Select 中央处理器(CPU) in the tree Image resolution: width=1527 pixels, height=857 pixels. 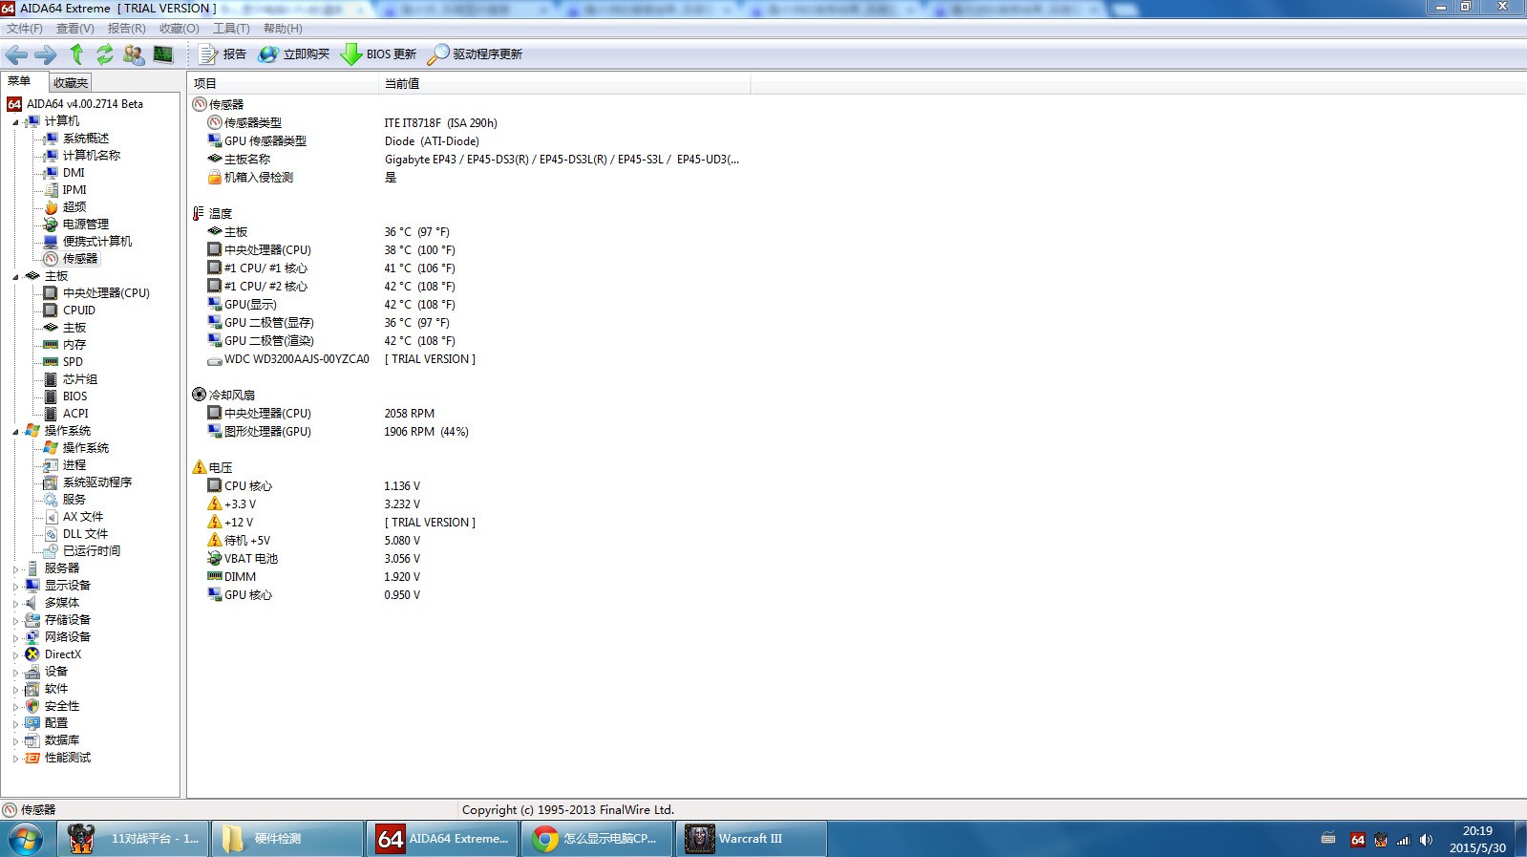click(106, 293)
